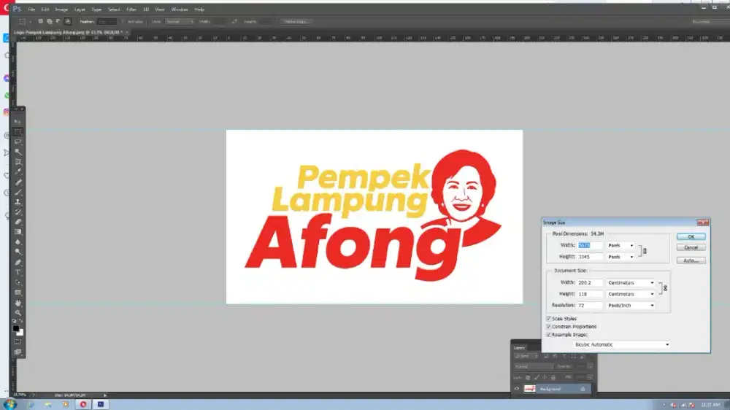
Task: Select the Blur tool
Action: 18,242
